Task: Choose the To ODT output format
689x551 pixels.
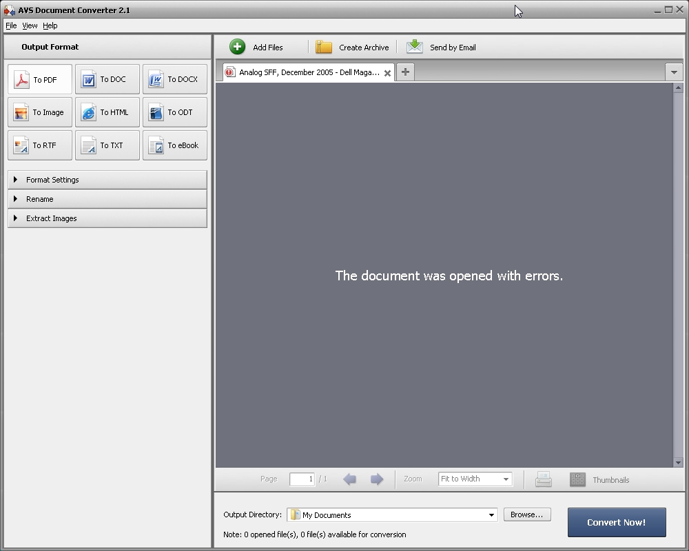Action: (175, 112)
